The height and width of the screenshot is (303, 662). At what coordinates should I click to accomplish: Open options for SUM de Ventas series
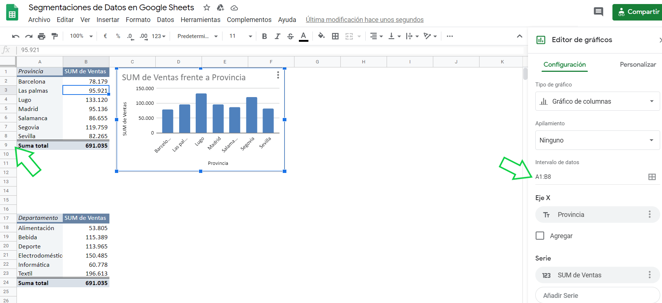[x=650, y=275]
